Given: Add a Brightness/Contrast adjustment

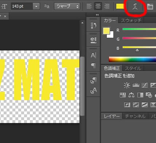Looking at the screenshot, I should pyautogui.click(x=127, y=85).
